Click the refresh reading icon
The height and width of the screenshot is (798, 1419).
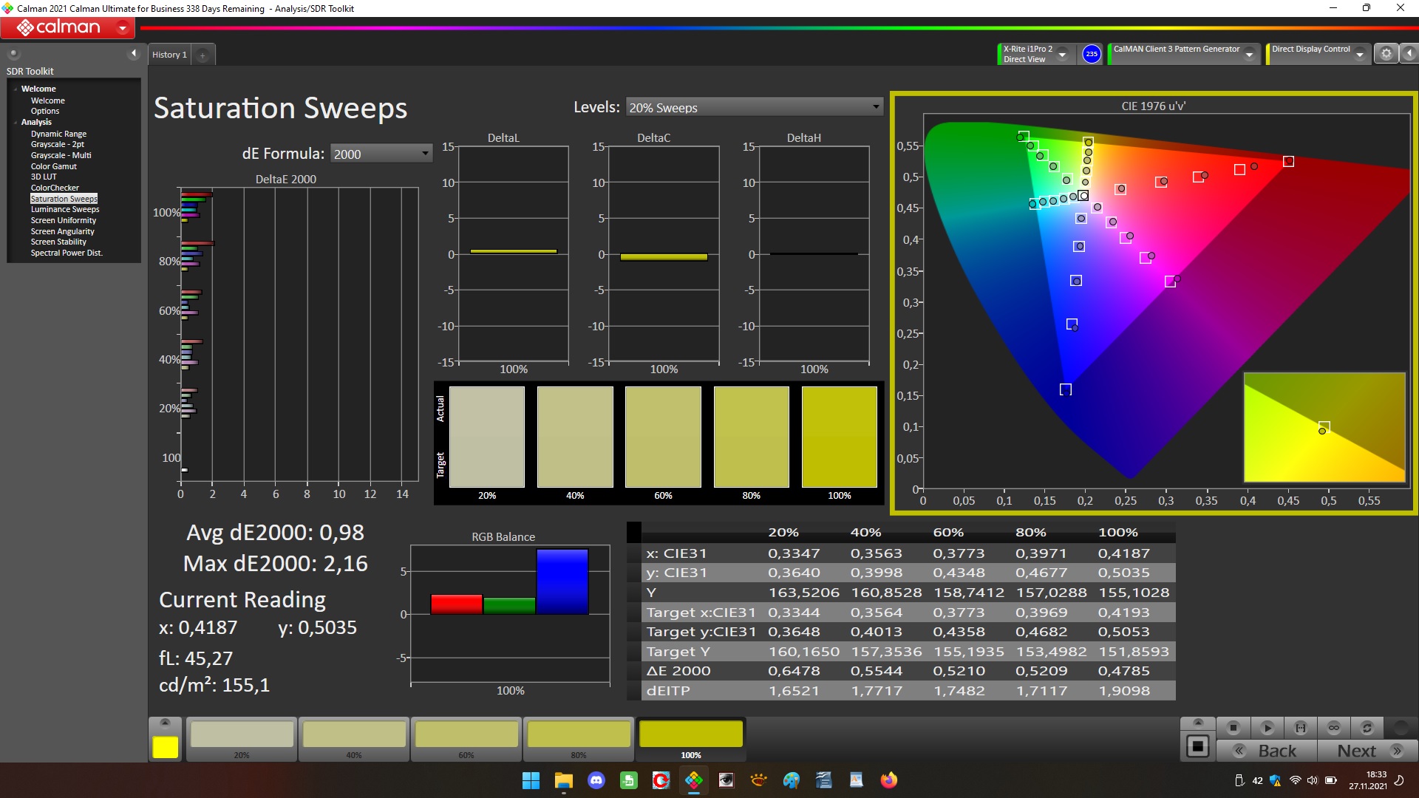point(1367,728)
